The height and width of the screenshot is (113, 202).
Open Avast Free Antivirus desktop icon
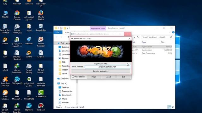[x=5, y=82]
